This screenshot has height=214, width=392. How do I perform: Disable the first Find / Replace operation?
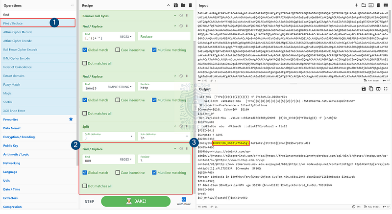(x=181, y=26)
